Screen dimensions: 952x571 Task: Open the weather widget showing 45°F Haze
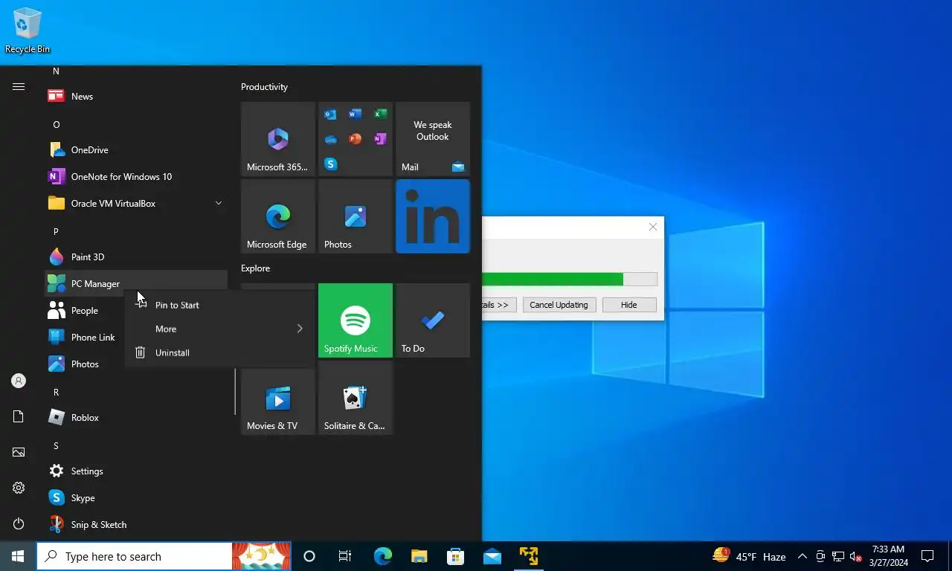click(x=750, y=556)
